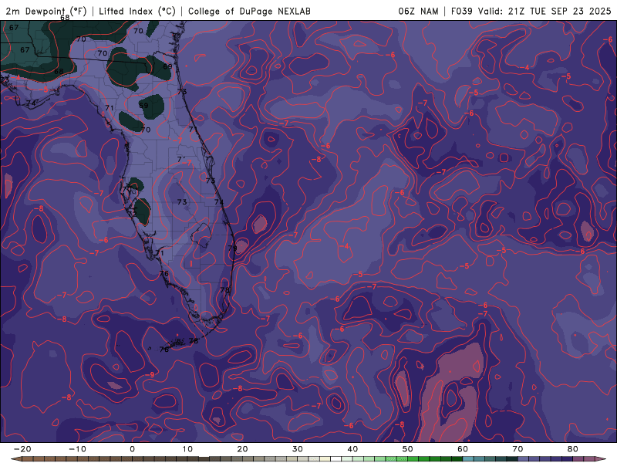Click the "Valid: 21Z TUE SEP 23 2025" text
The width and height of the screenshot is (617, 463).
[x=545, y=11]
